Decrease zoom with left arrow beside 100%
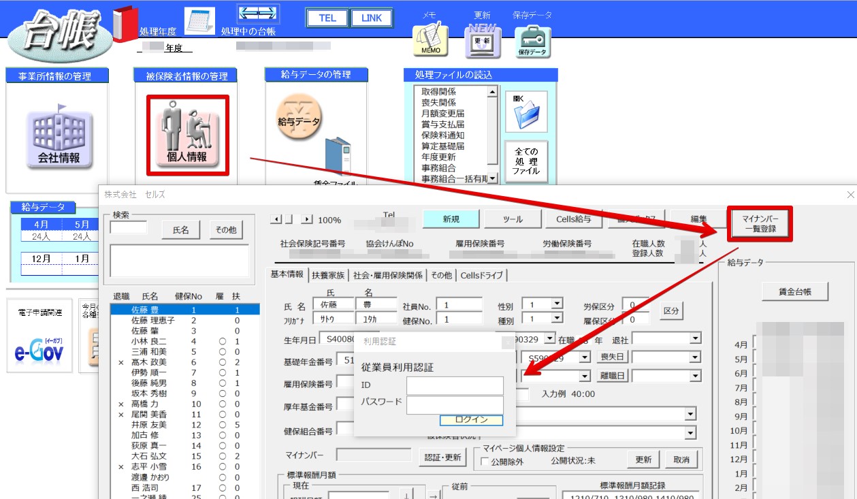The height and width of the screenshot is (499, 857). pyautogui.click(x=276, y=219)
